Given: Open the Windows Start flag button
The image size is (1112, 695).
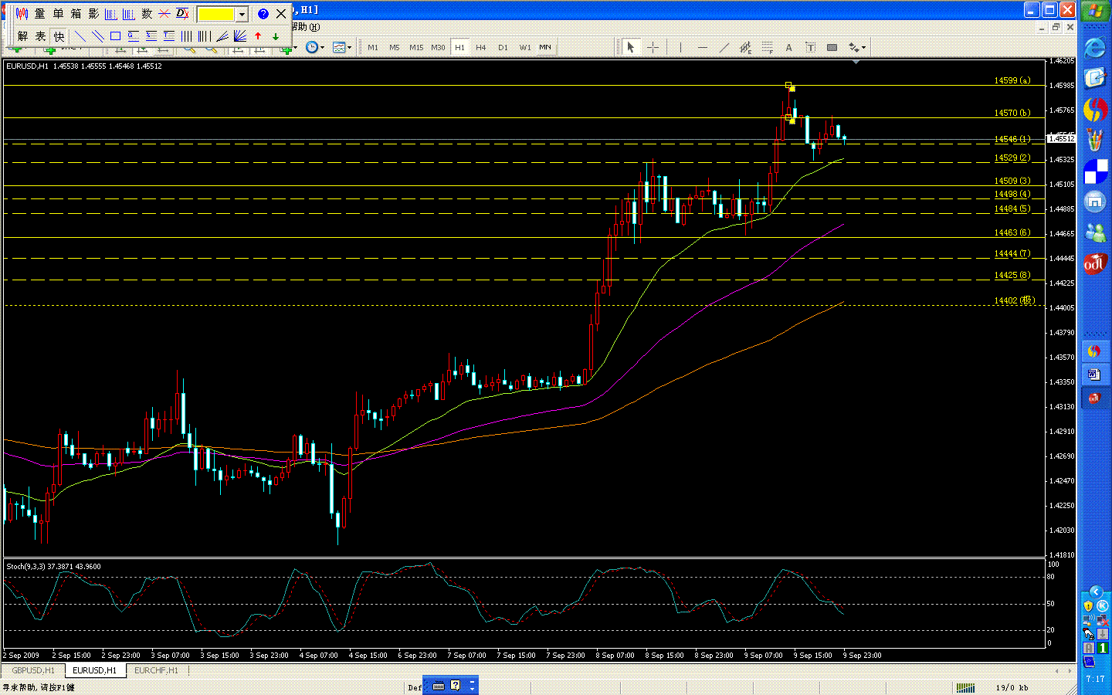Looking at the screenshot, I should coord(1095,12).
